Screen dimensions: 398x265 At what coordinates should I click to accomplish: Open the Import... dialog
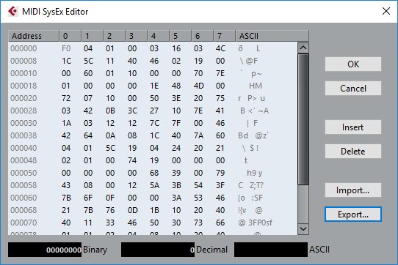352,190
